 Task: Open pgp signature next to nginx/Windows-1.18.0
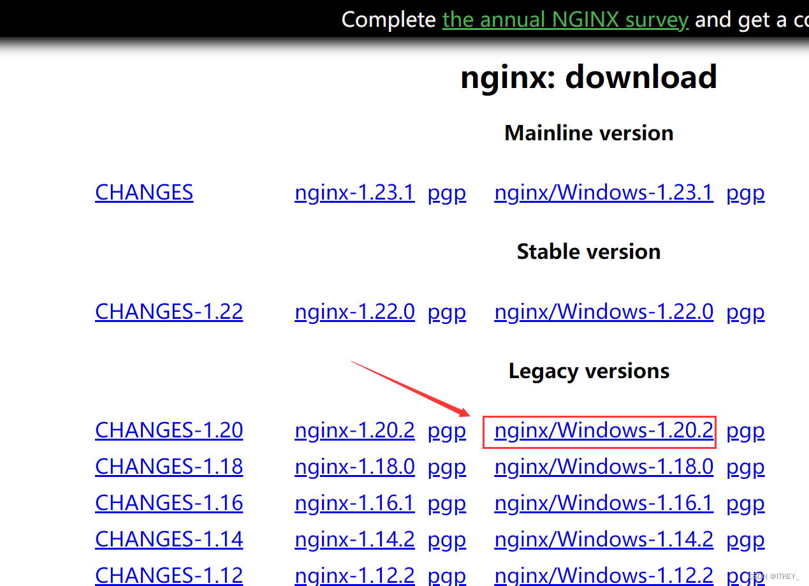(745, 467)
